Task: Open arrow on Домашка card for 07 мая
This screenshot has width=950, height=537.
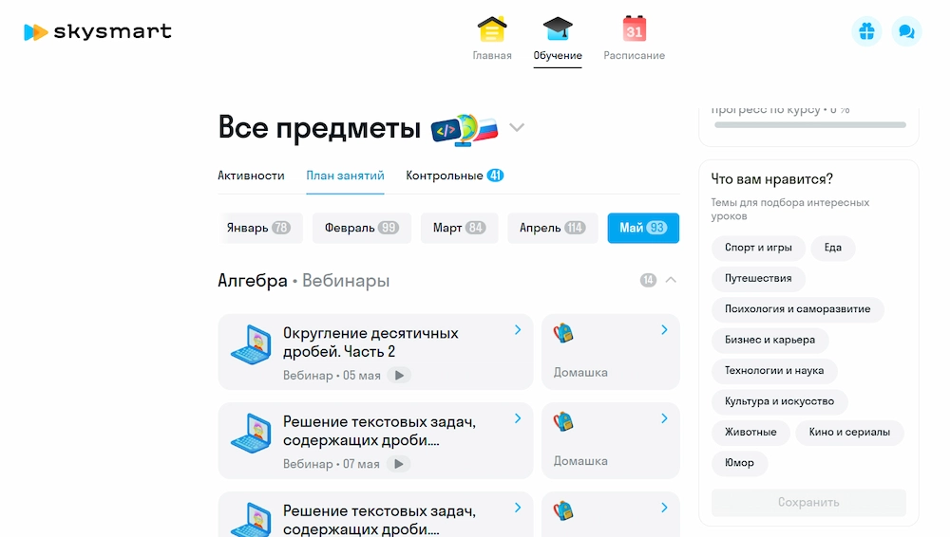Action: coord(665,418)
